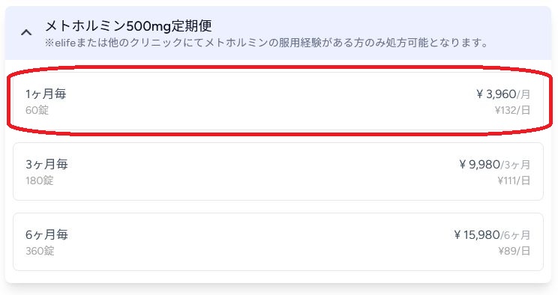Click the 180錠 quantity label
The height and width of the screenshot is (295, 558).
point(40,180)
